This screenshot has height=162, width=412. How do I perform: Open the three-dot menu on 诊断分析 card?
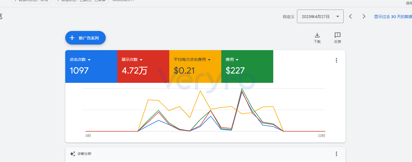[336, 154]
